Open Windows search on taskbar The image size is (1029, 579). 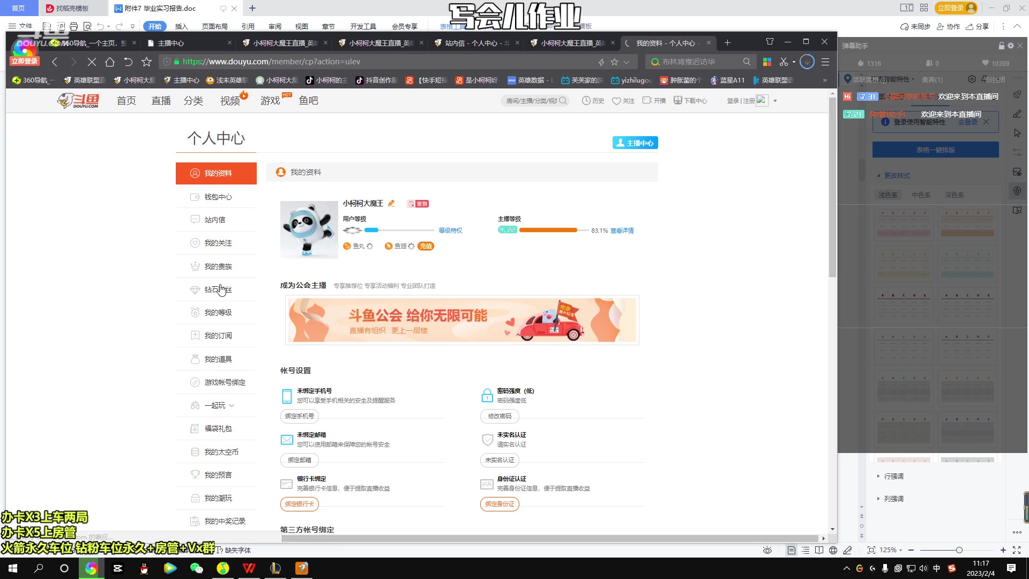coord(39,568)
